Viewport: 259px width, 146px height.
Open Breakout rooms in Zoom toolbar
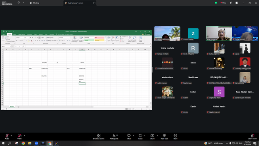pyautogui.click(x=98, y=137)
